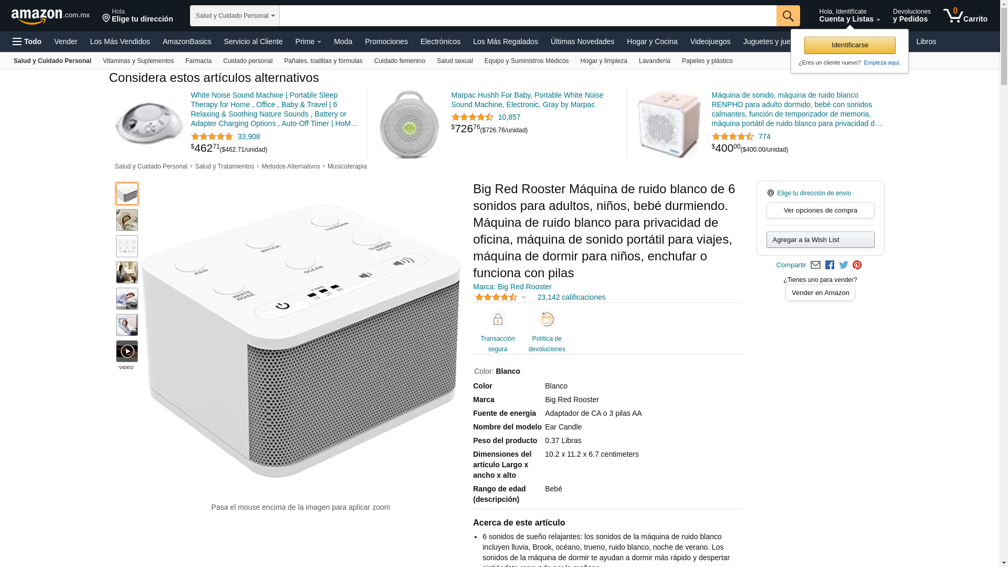Image resolution: width=1008 pixels, height=567 pixels.
Task: Open Cuenta y Listas dropdown
Action: point(849,16)
